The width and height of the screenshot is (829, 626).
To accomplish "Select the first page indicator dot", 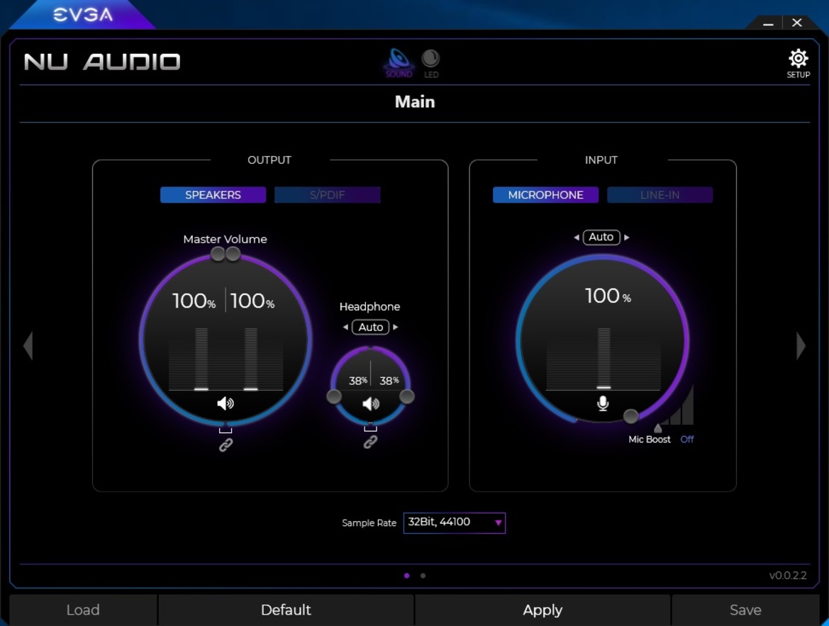I will [x=406, y=576].
